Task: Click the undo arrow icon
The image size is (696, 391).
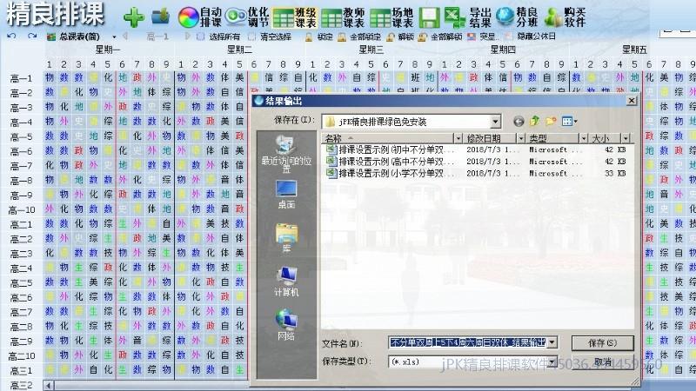Action: pyautogui.click(x=12, y=36)
